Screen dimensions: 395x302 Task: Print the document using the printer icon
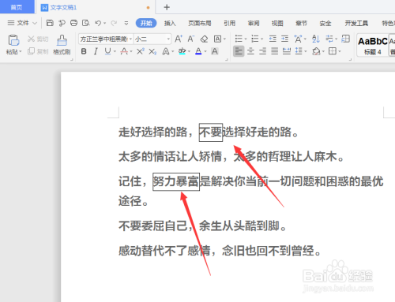click(x=73, y=23)
